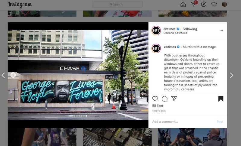
Task: Toggle the saved bookmark on this post
Action: tap(221, 99)
